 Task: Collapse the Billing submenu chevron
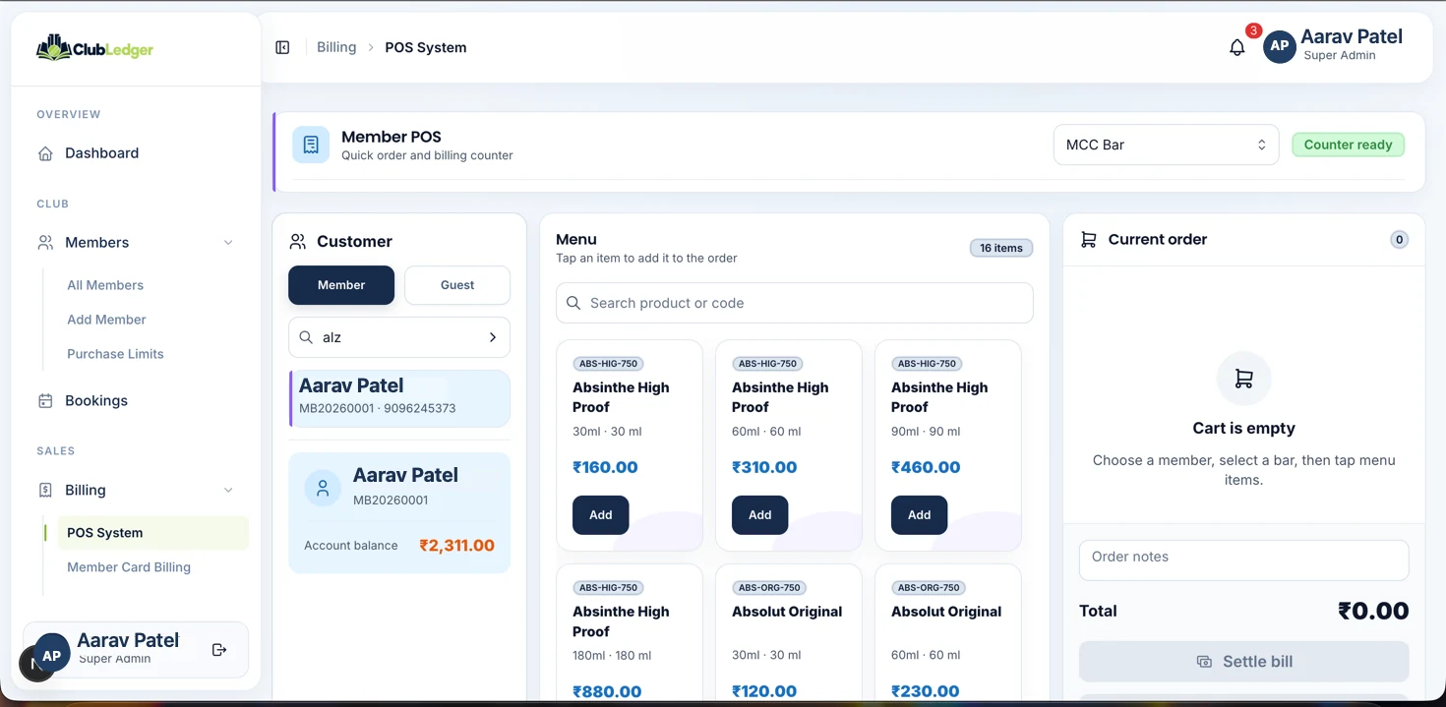[228, 491]
